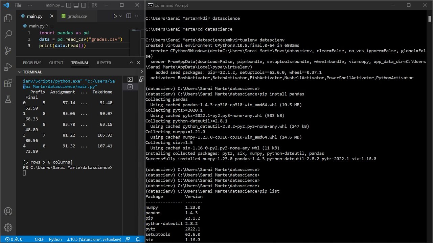Image resolution: width=433 pixels, height=243 pixels.
Task: Open the run button dropdown arrow
Action: [121, 16]
